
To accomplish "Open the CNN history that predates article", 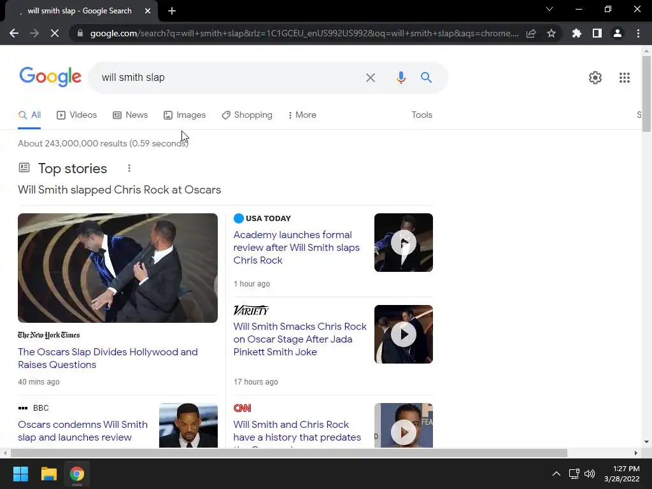I will [297, 431].
